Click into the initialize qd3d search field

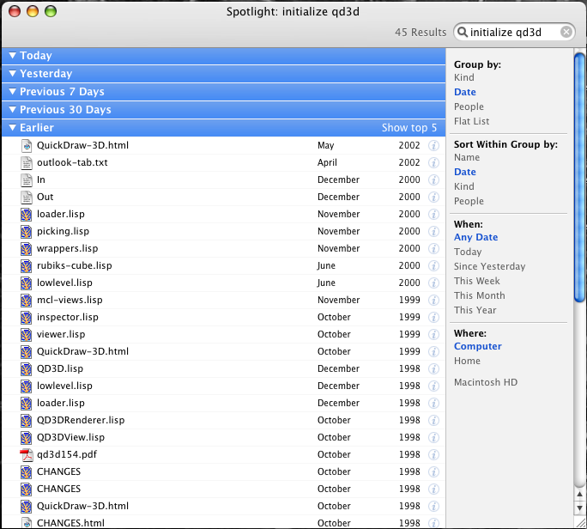(x=513, y=33)
